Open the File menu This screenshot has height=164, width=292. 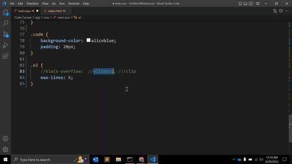[12, 4]
